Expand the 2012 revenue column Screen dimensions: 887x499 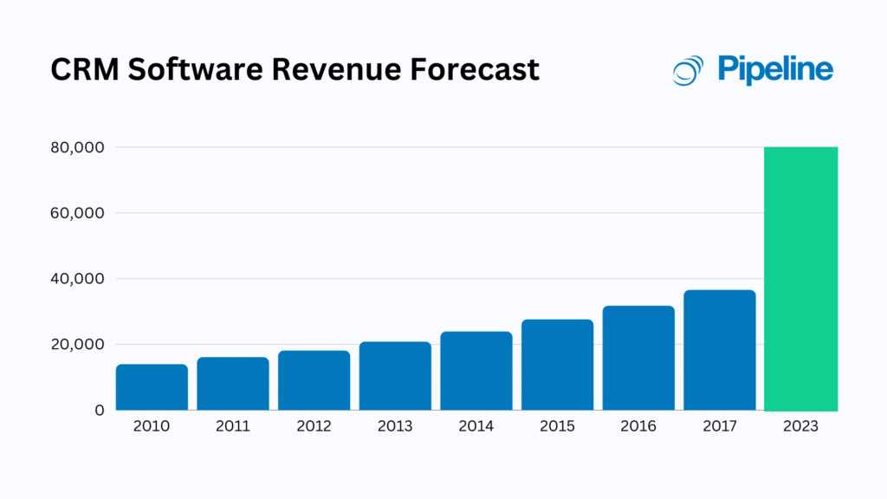(314, 381)
